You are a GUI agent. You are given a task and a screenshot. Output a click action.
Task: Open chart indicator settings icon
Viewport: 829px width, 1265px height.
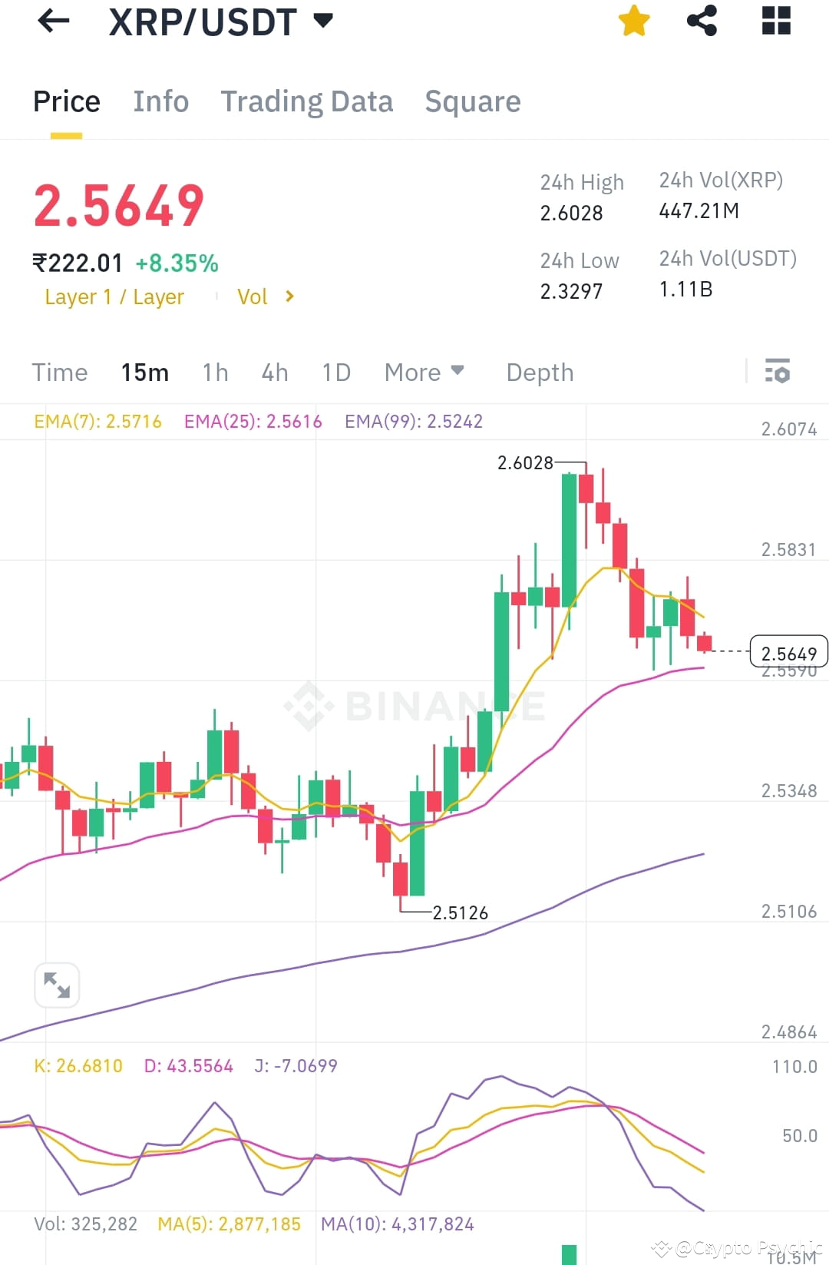778,372
